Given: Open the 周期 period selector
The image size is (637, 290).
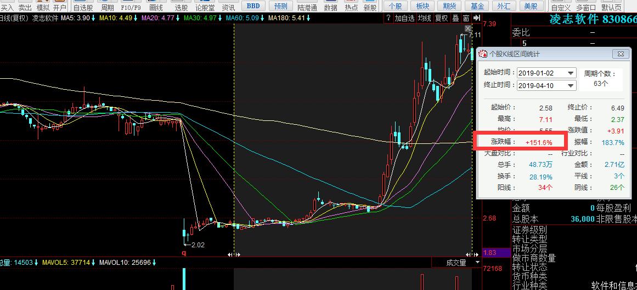Looking at the screenshot, I should point(107,7).
